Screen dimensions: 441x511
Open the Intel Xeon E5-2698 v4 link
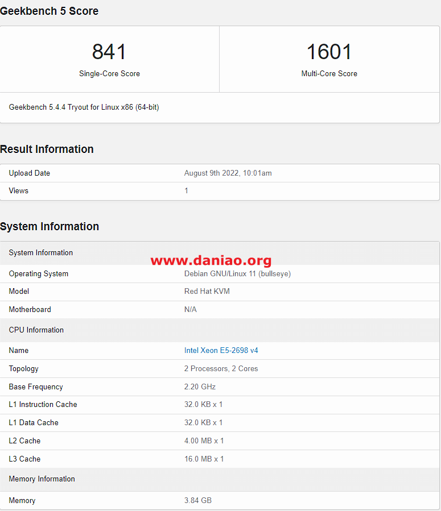[x=221, y=350]
